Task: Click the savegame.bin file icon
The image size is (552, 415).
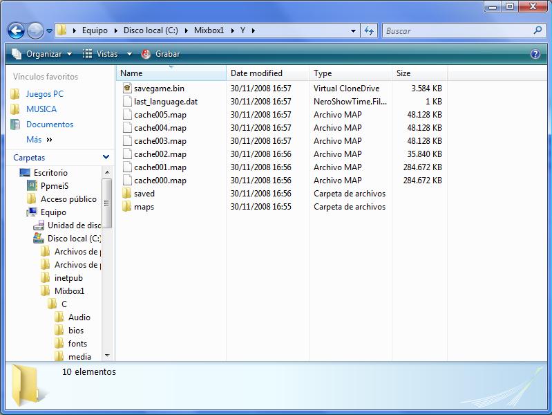Action: click(126, 89)
